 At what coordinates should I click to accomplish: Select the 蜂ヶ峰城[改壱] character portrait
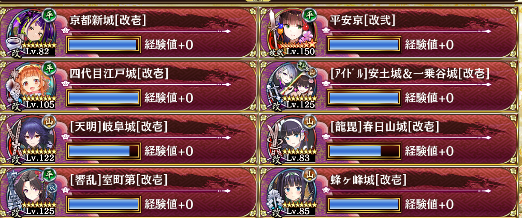(291, 192)
